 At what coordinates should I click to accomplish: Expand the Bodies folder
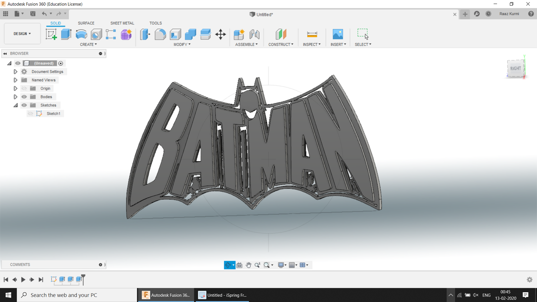click(x=15, y=97)
